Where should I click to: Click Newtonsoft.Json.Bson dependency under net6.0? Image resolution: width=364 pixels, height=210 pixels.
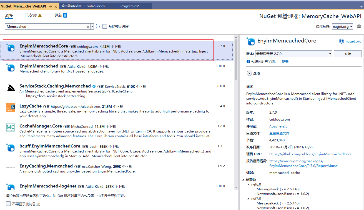click(283, 194)
